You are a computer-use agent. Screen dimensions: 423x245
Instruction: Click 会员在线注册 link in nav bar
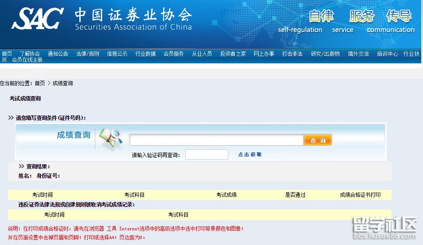click(x=27, y=60)
